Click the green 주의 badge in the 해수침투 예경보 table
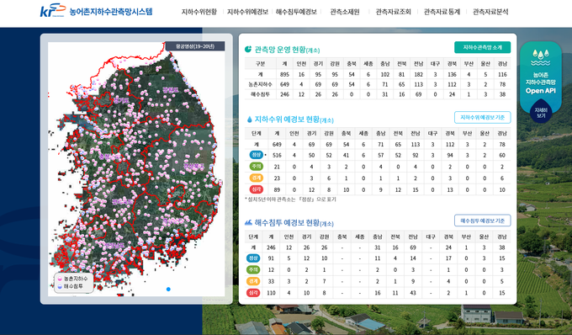This screenshot has width=572, height=335. pos(253,269)
